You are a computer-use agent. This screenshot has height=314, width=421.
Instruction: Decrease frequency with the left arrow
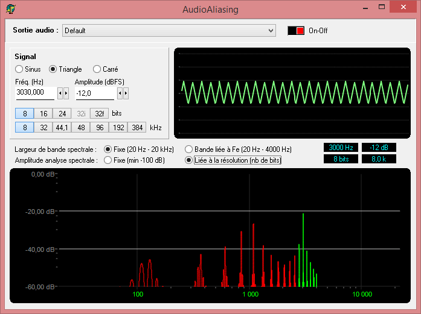tap(60, 93)
